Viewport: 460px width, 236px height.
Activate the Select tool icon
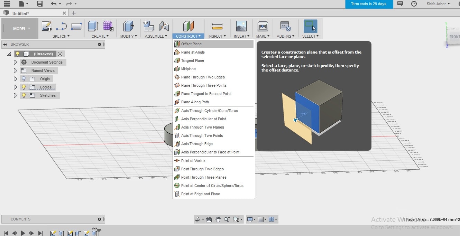click(x=310, y=26)
